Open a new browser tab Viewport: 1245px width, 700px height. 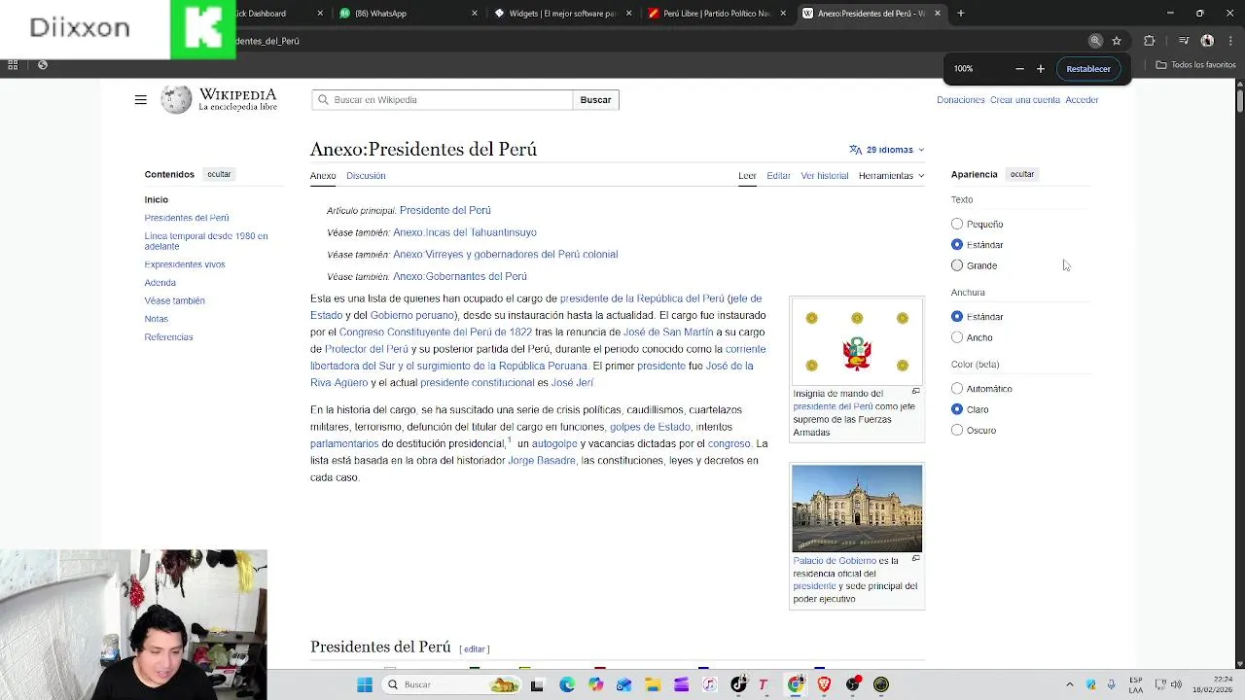(961, 14)
